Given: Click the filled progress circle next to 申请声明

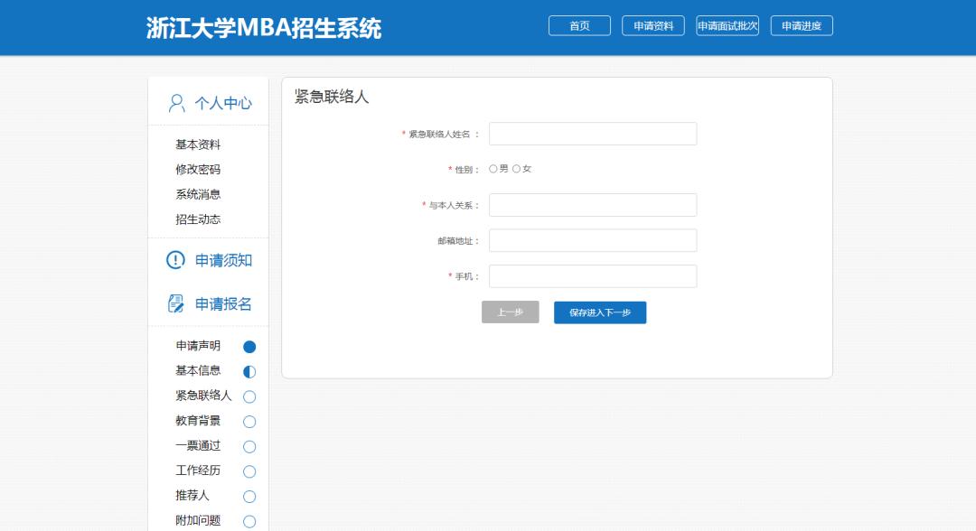Looking at the screenshot, I should 249,345.
